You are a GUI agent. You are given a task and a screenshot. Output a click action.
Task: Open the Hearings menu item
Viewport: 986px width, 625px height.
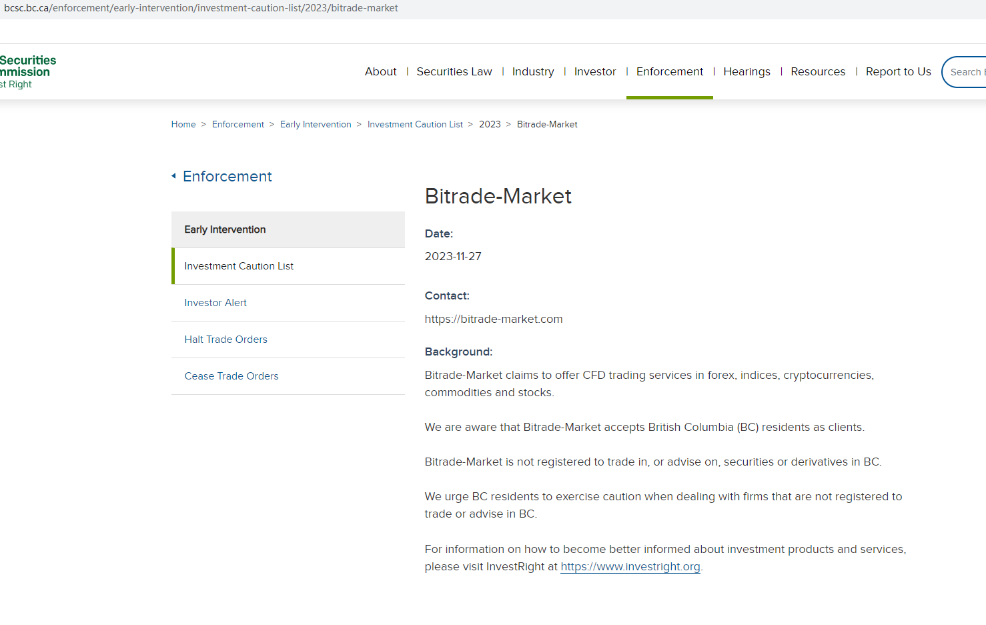pyautogui.click(x=747, y=71)
